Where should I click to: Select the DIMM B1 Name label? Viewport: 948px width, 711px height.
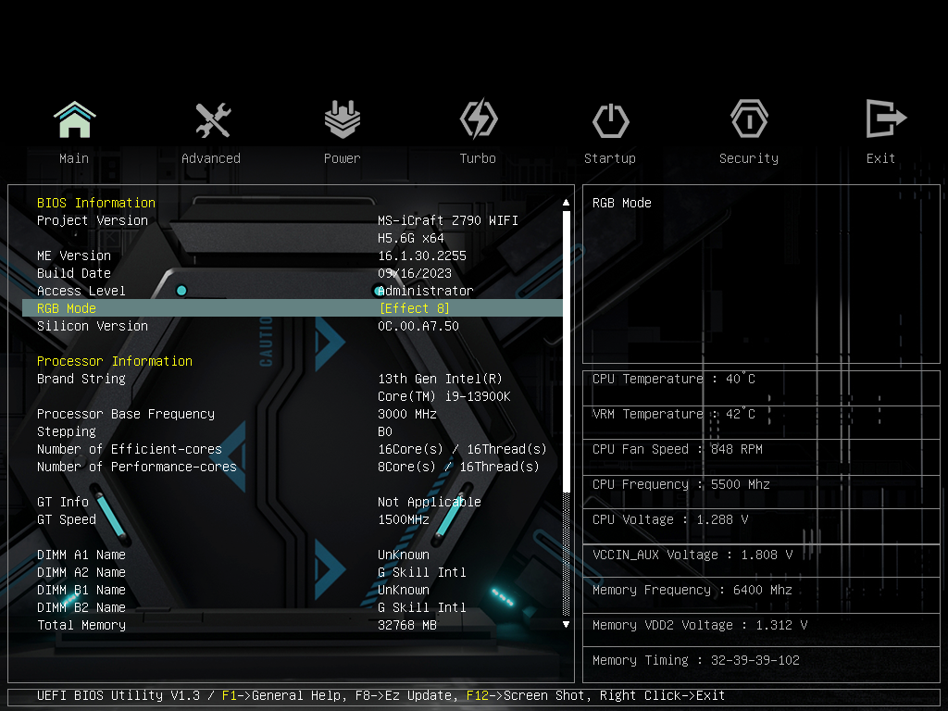[81, 590]
